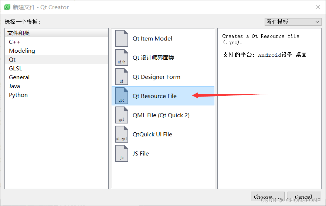
Task: Select the Modeling category
Action: pos(56,51)
